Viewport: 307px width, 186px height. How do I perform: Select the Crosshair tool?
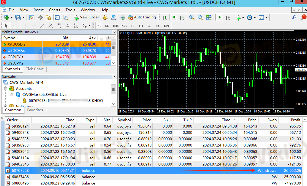click(x=15, y=26)
